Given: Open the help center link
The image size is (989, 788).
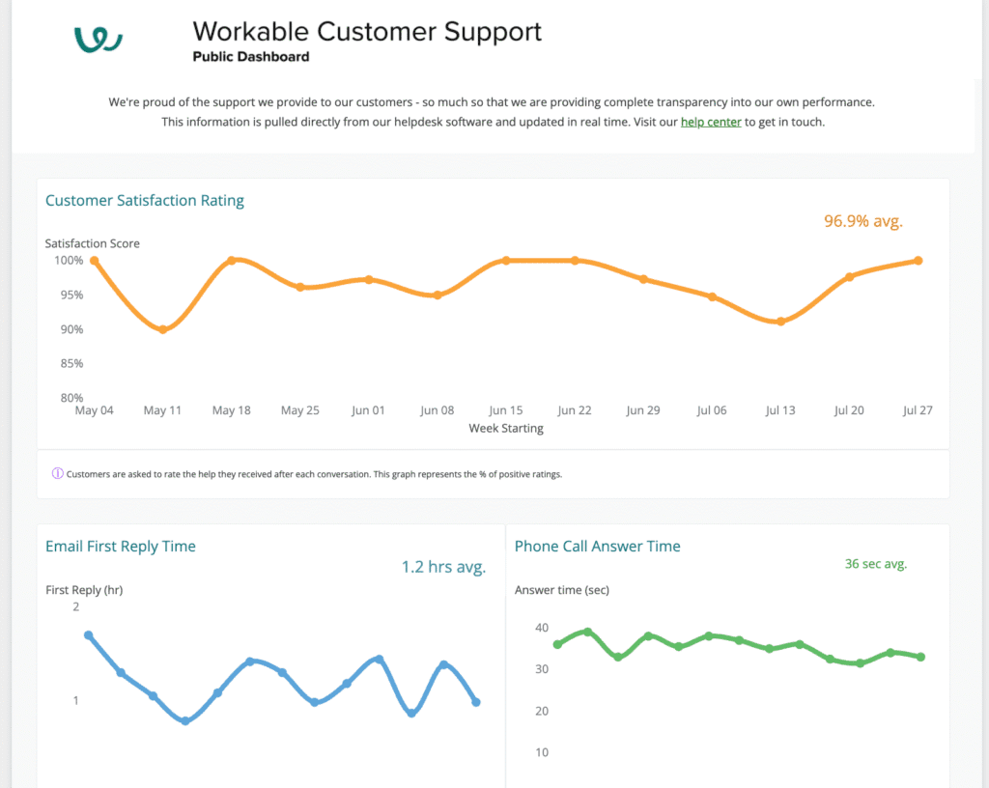Looking at the screenshot, I should [711, 123].
